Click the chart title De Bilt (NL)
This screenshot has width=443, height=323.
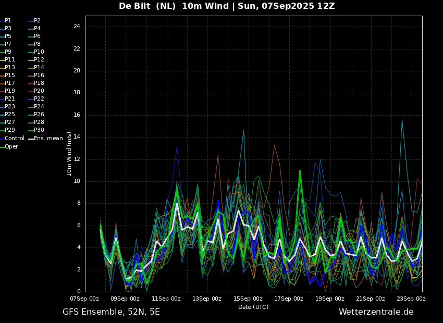pos(147,6)
